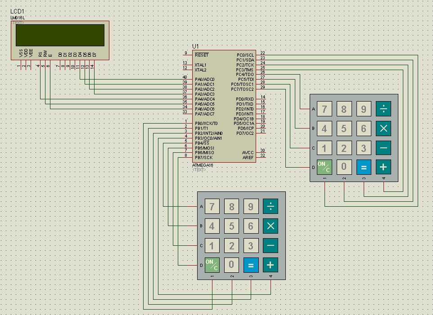The image size is (433, 315).
Task: Click the divide key on lower keypad
Action: (271, 206)
